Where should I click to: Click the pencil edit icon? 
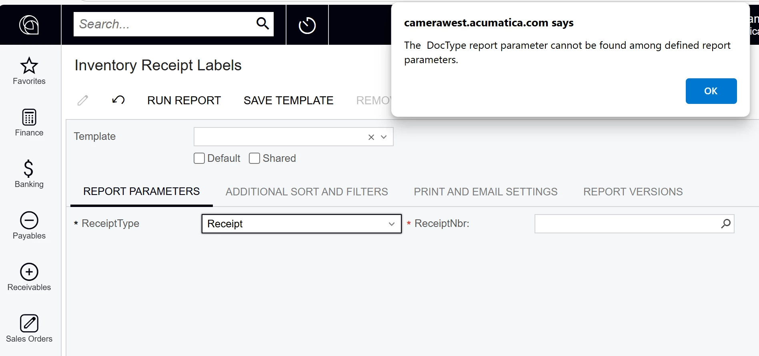click(83, 100)
